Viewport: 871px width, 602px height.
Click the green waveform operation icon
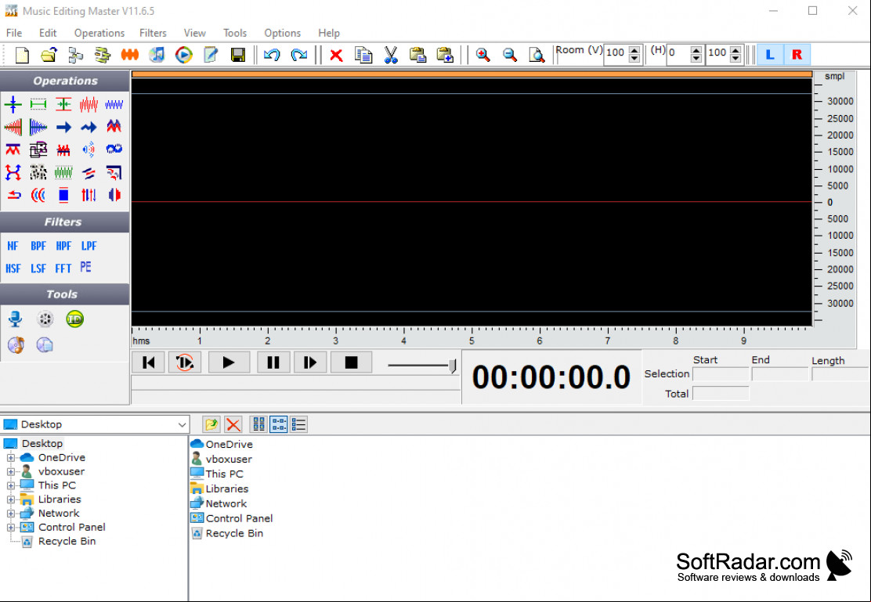pyautogui.click(x=64, y=172)
